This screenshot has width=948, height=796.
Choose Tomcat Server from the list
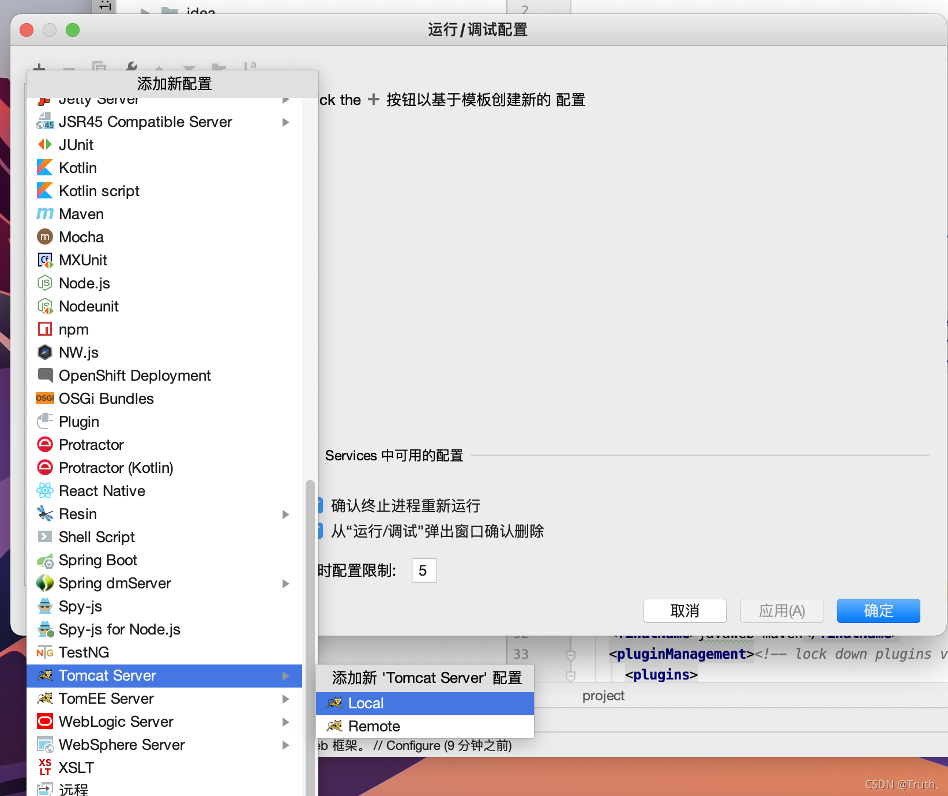click(164, 675)
